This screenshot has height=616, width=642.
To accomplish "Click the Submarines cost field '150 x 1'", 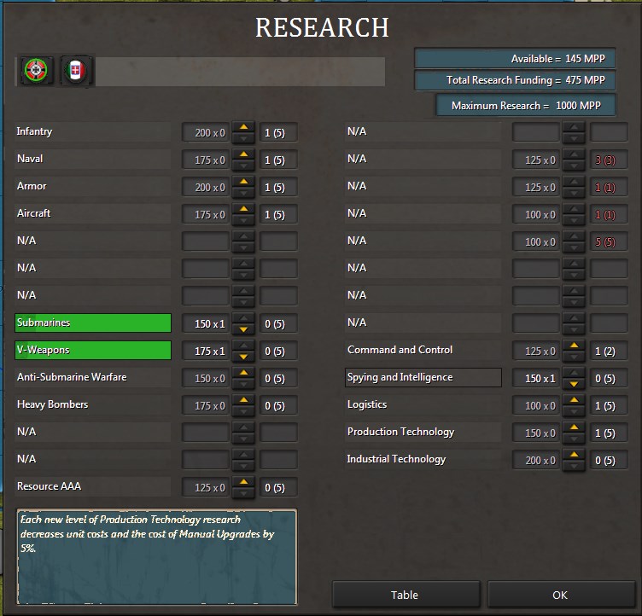I will (x=206, y=323).
